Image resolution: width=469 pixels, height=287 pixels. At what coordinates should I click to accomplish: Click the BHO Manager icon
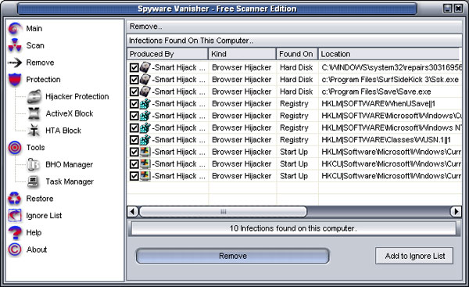(x=34, y=164)
